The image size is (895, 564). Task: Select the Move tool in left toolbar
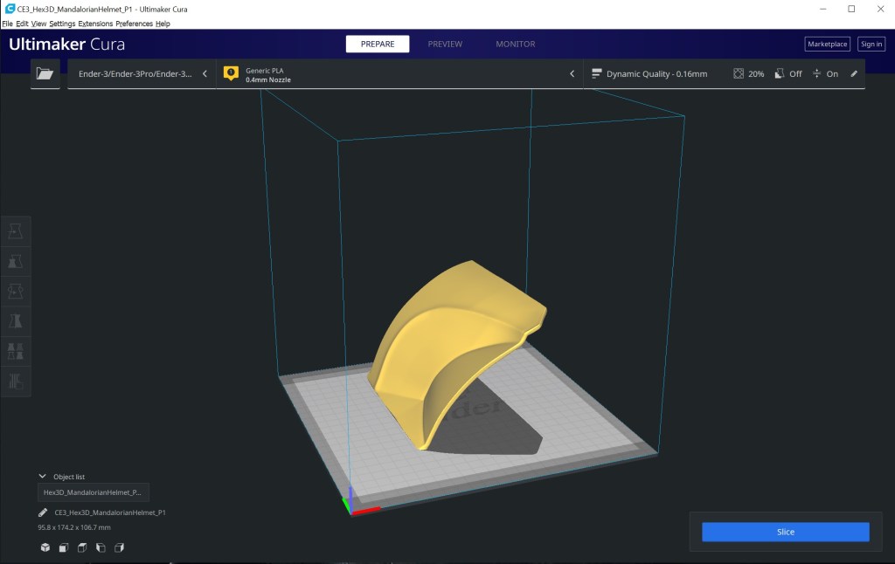(x=17, y=231)
